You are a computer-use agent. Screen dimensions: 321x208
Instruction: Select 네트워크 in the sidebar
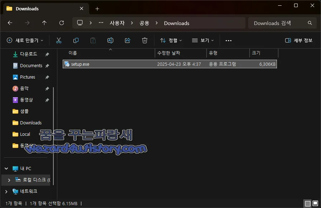coord(28,191)
